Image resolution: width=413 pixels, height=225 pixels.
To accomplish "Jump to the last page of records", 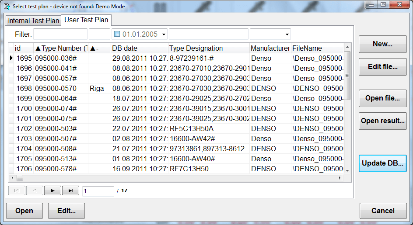I will coord(70,190).
